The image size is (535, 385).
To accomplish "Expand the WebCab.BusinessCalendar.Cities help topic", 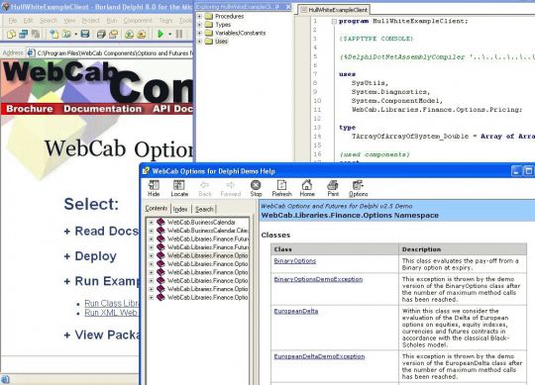I will point(152,231).
